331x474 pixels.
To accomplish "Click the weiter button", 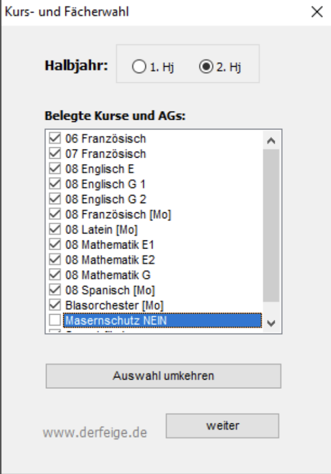I will click(x=222, y=426).
